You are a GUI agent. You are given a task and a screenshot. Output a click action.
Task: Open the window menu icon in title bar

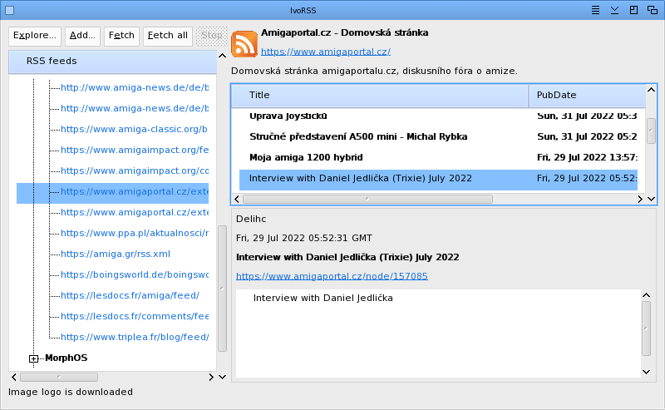point(596,10)
